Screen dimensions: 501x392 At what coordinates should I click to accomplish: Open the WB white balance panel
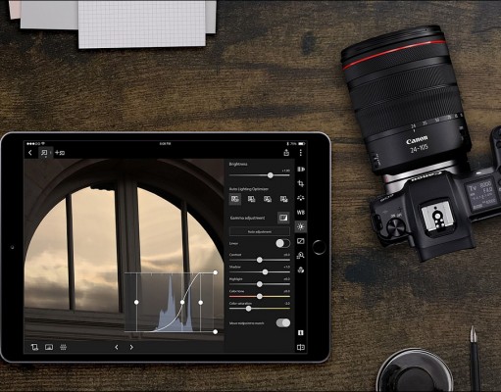pyautogui.click(x=301, y=213)
